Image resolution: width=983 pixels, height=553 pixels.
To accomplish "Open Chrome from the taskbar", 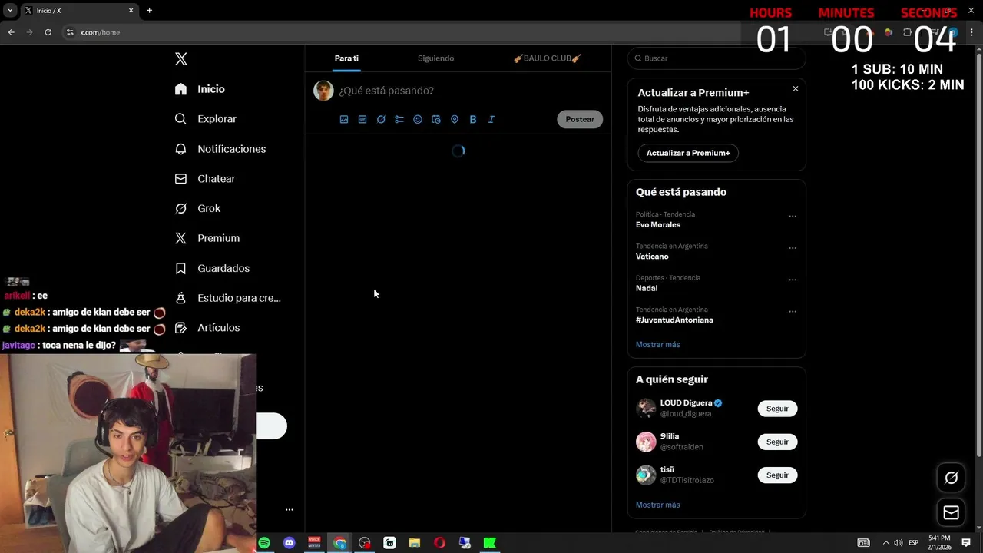I will 339,543.
